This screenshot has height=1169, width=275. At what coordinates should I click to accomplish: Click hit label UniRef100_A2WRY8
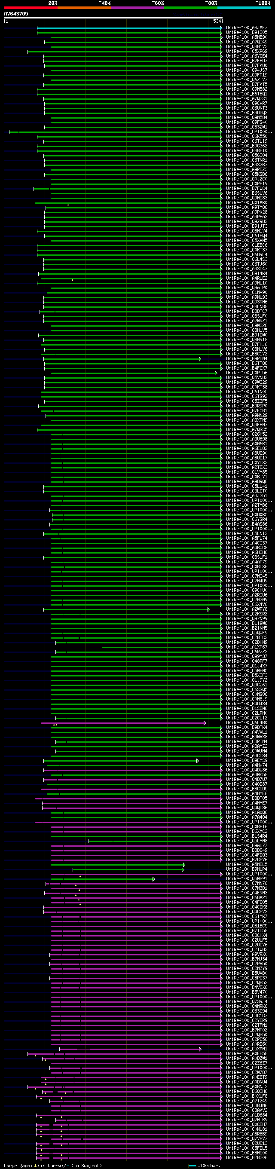pos(246,609)
